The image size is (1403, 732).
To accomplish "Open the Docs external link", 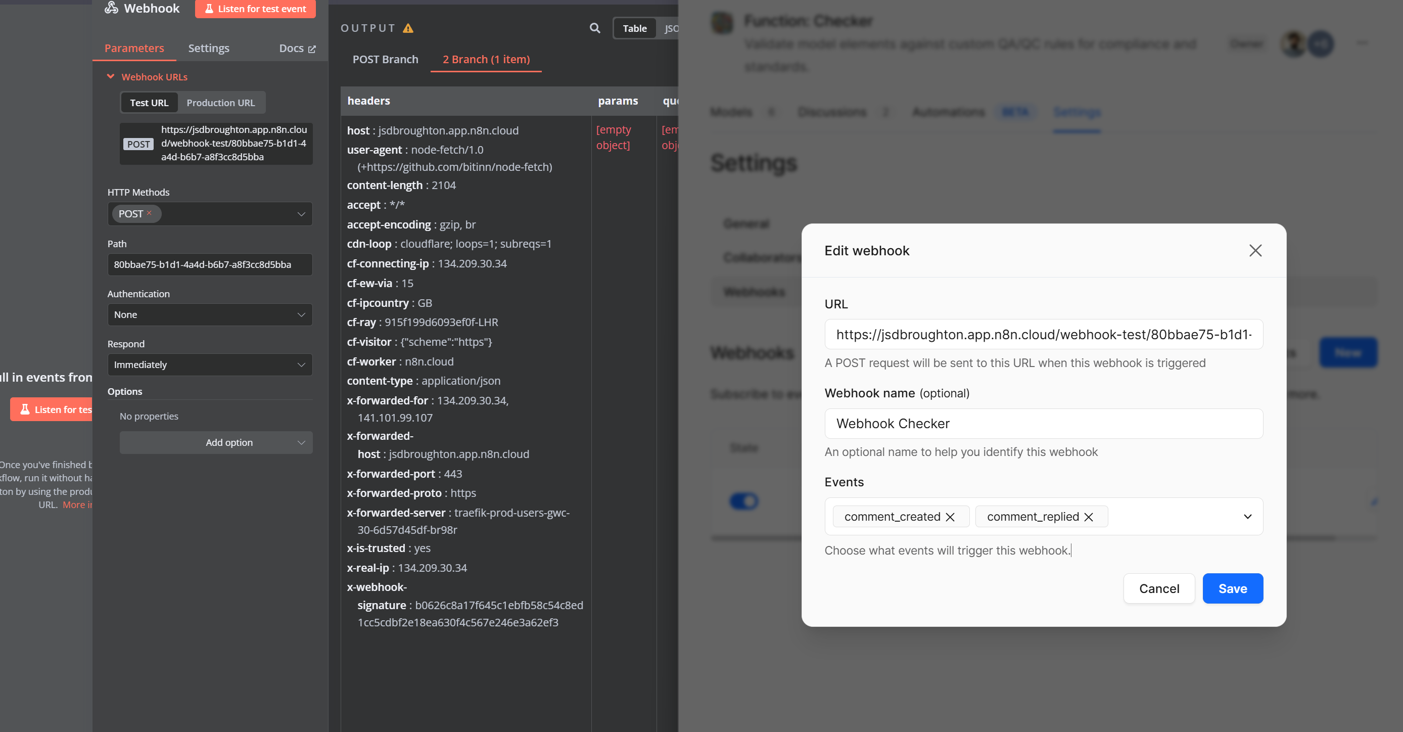I will tap(297, 49).
